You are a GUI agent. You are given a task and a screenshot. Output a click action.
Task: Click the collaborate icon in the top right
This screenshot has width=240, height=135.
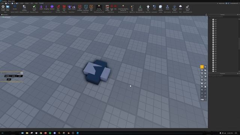point(226,3)
